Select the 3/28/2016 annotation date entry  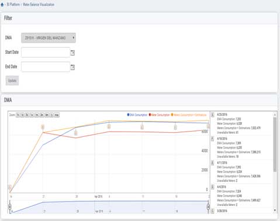(222, 211)
